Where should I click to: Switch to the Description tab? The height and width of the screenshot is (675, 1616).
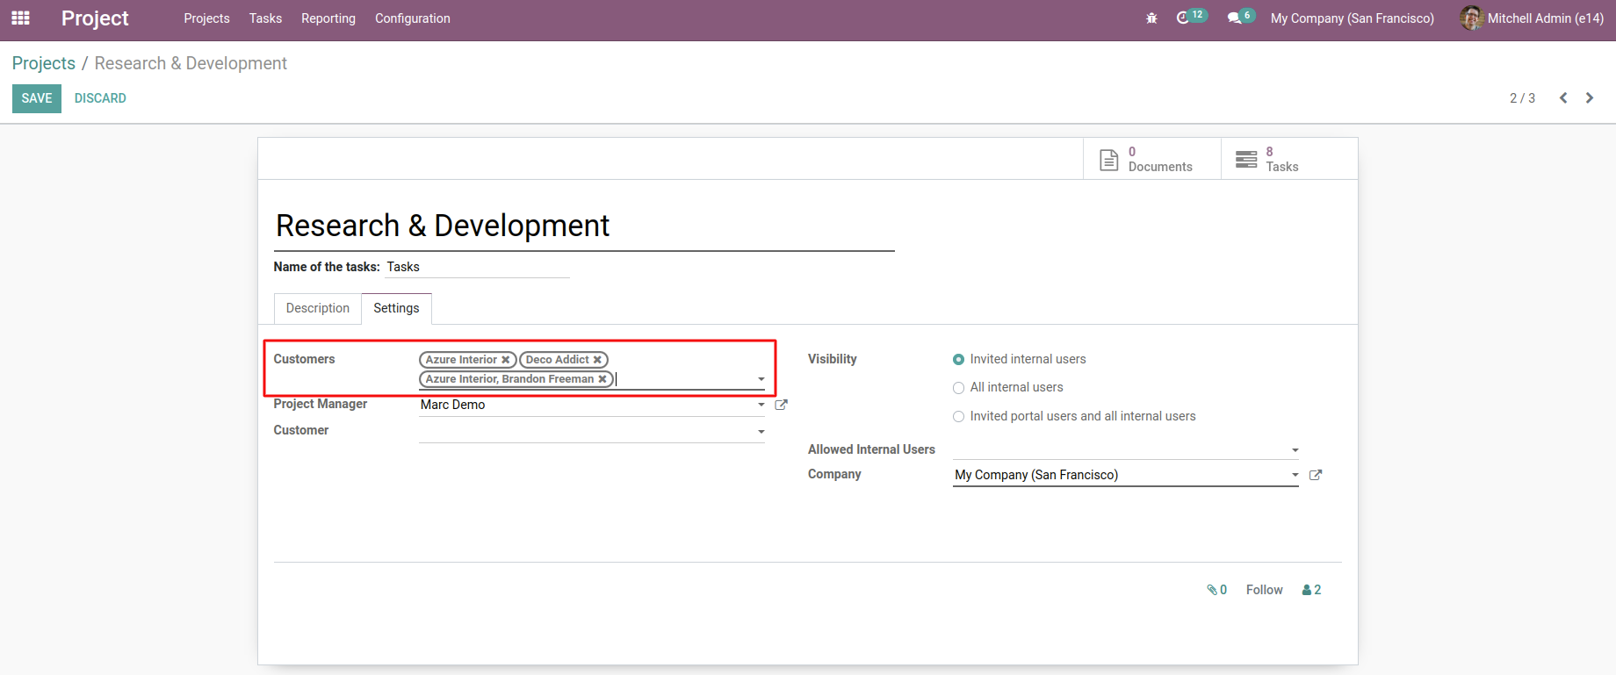(x=317, y=308)
